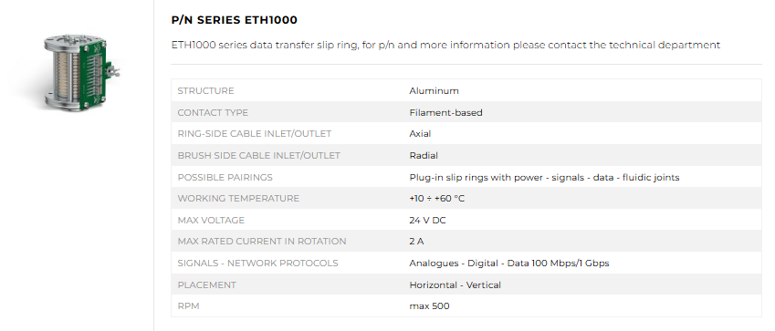The width and height of the screenshot is (775, 331).
Task: Click RING-SIDE CABLE INLET/OUTLET label
Action: coord(254,134)
